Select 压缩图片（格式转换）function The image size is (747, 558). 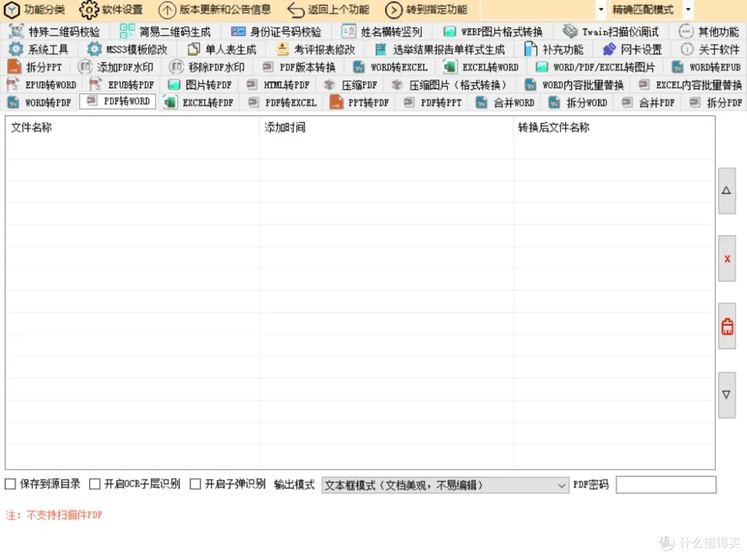[x=449, y=85]
